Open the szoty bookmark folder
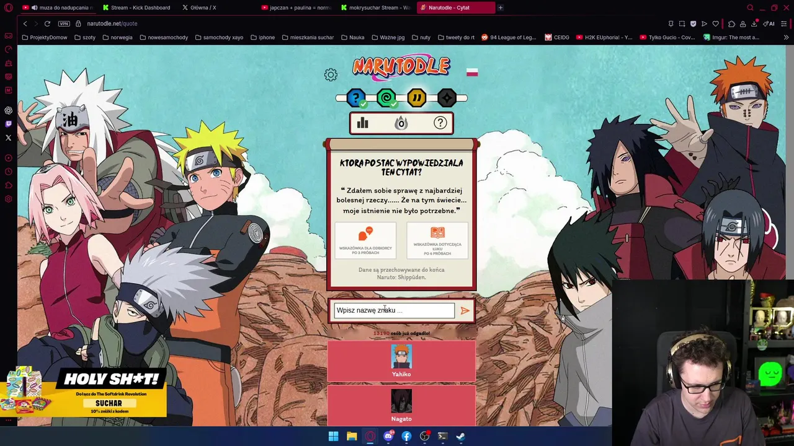This screenshot has width=794, height=446. click(85, 37)
